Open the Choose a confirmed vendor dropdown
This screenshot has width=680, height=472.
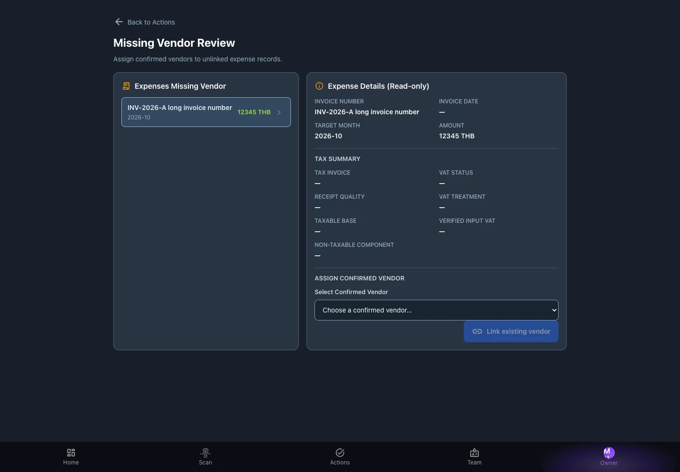[x=436, y=310]
